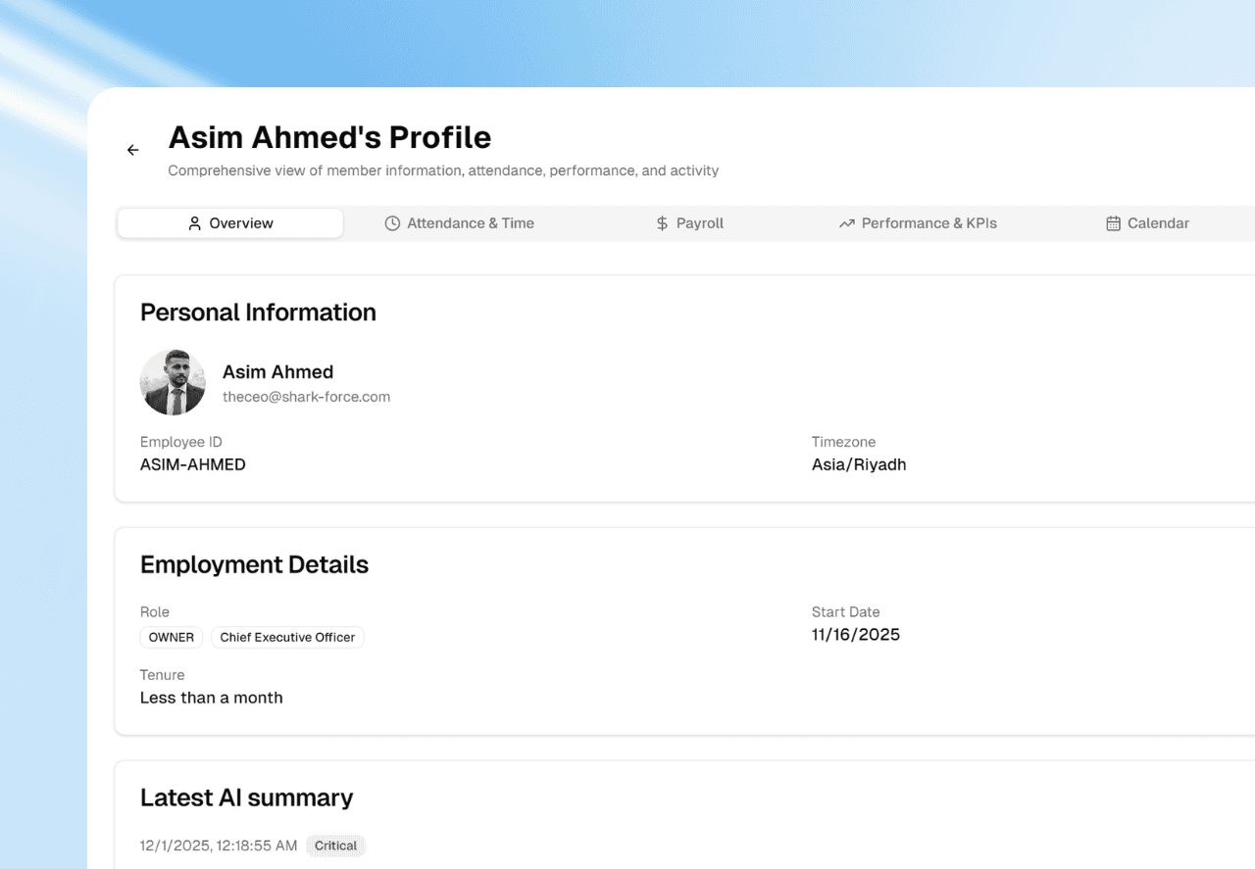Viewport: 1255px width, 869px height.
Task: Click the OWNER role badge
Action: pyautogui.click(x=172, y=638)
